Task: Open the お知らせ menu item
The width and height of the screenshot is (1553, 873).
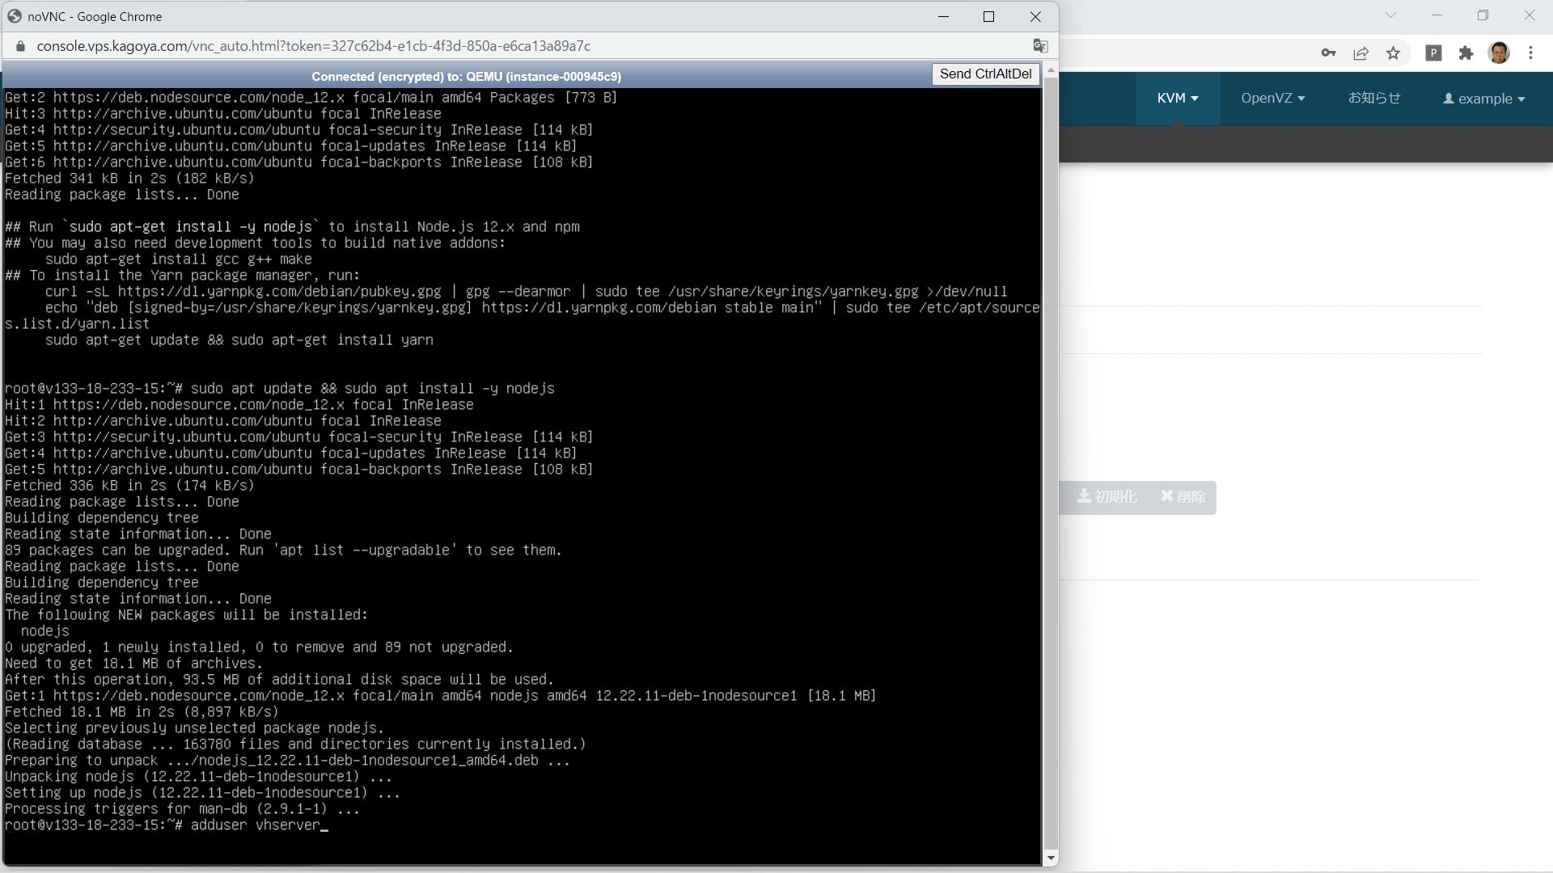Action: tap(1373, 99)
